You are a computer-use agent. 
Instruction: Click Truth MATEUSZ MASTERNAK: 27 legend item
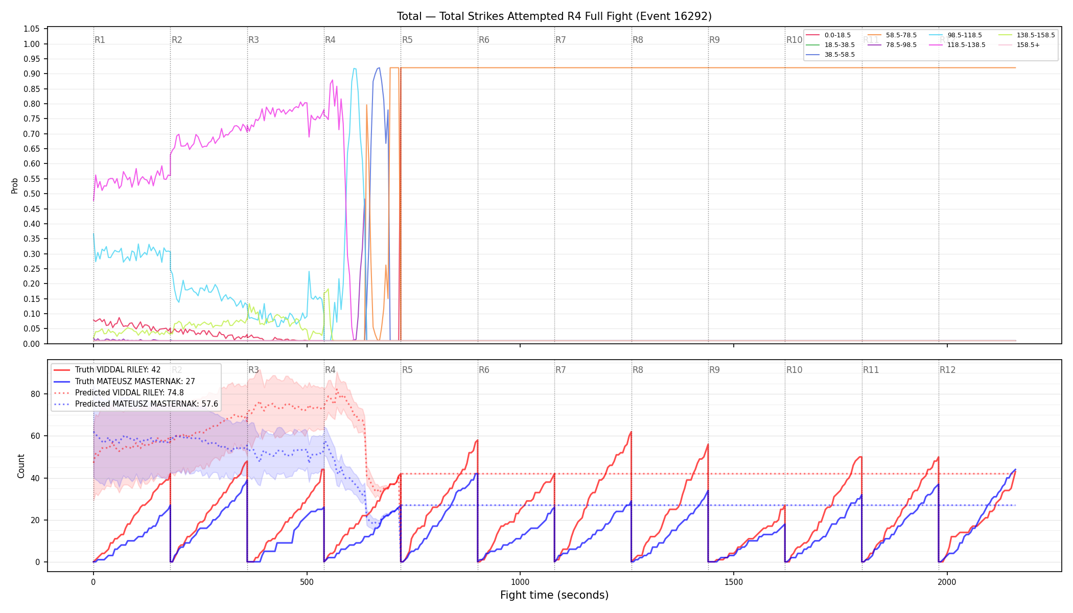pyautogui.click(x=124, y=382)
